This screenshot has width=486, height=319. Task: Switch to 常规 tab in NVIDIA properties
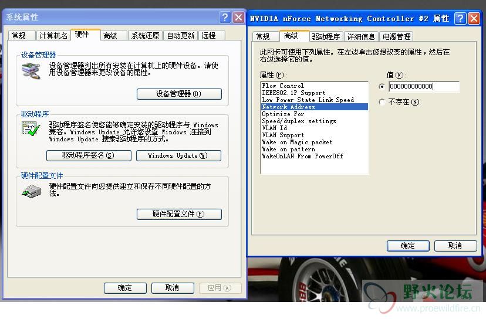coord(266,37)
